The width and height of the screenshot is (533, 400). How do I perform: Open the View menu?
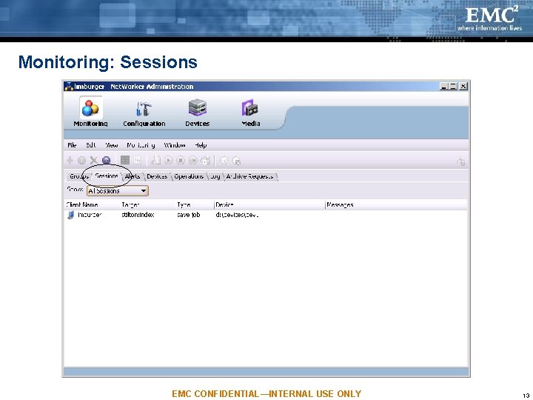point(112,145)
